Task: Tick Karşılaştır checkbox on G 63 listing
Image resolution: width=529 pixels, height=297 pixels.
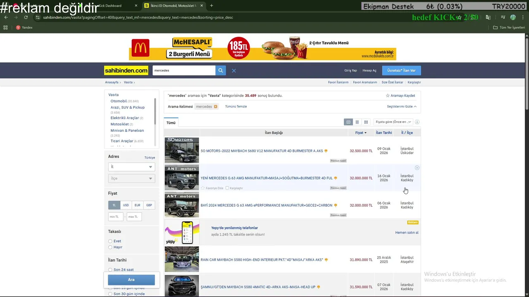Action: (227, 188)
